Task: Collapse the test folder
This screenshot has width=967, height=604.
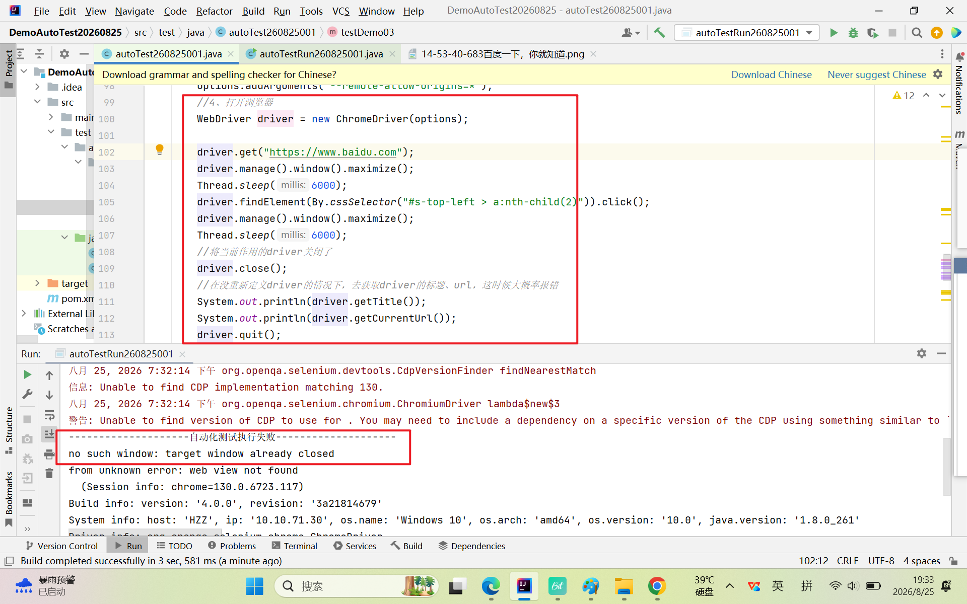Action: click(x=51, y=132)
